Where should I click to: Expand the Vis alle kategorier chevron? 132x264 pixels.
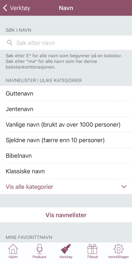point(124,187)
